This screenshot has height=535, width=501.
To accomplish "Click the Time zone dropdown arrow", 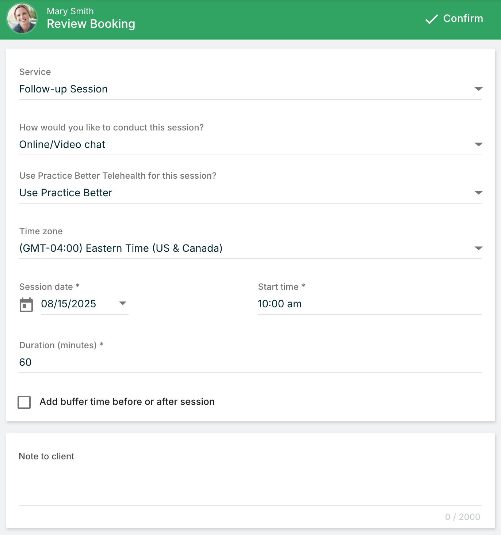I will tap(478, 248).
